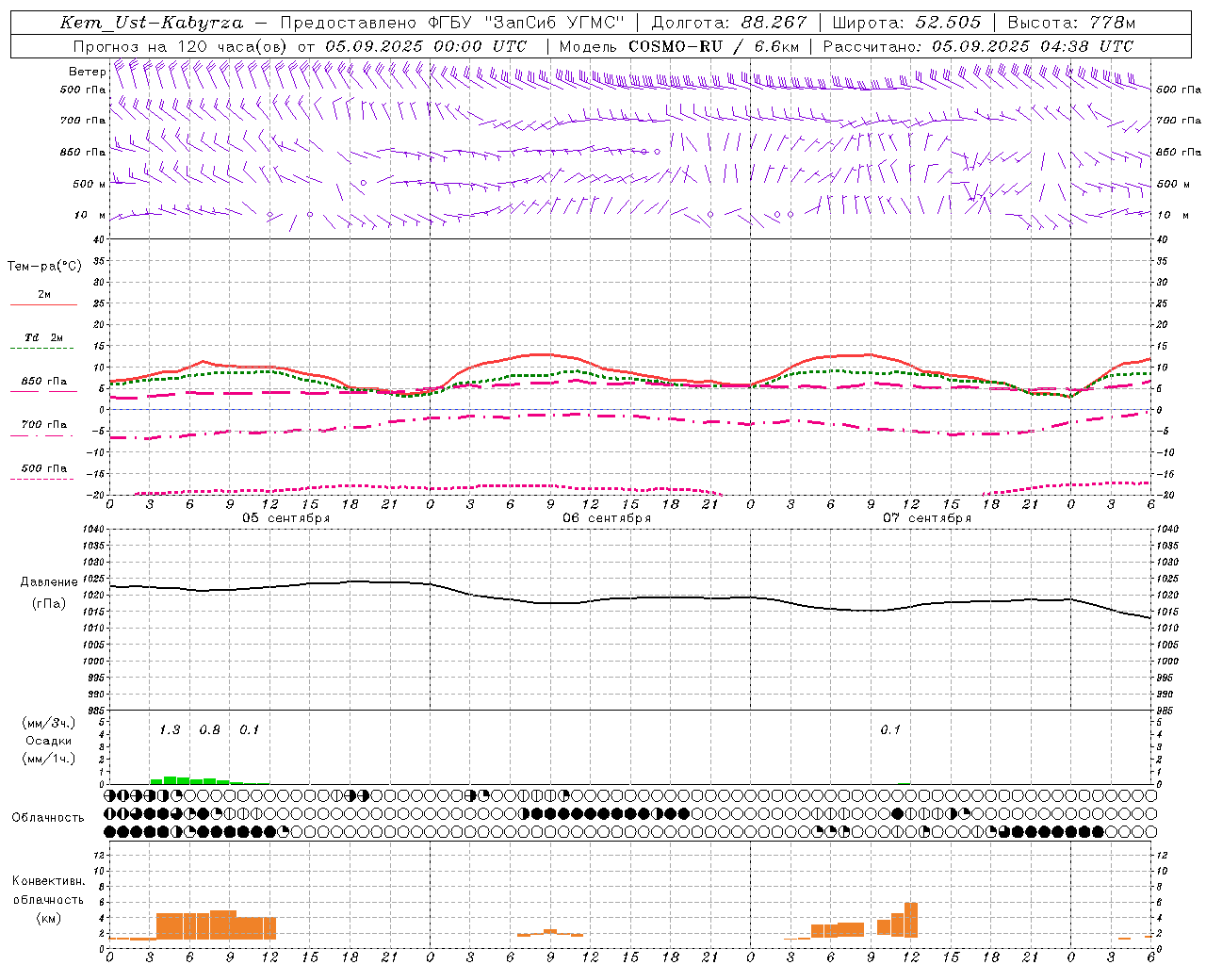This screenshot has height=965, width=1206.
Task: Click the 'Давление' pressure panel label
Action: 49,582
